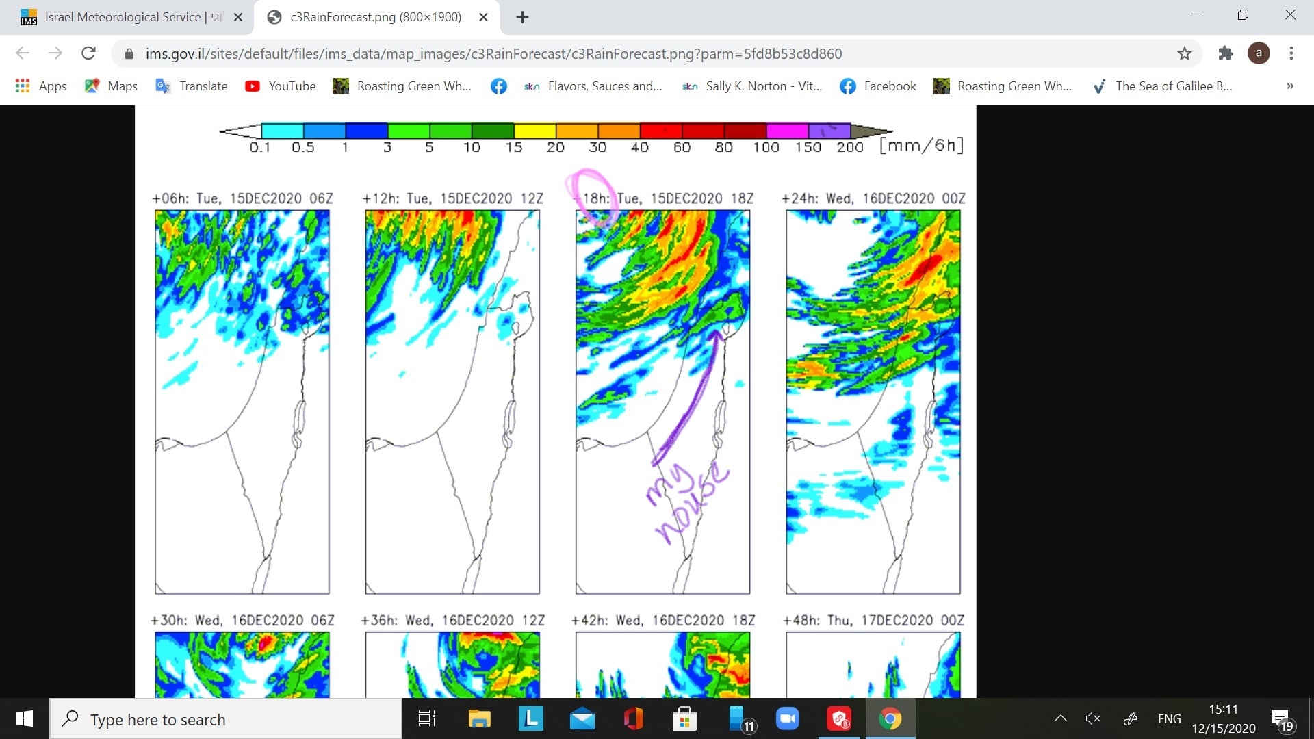The height and width of the screenshot is (739, 1314).
Task: Open the Chrome profile avatar
Action: coord(1258,53)
